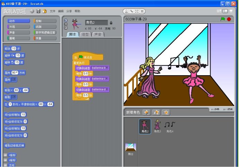Click the share project icon
This screenshot has height=167, width=239.
[x=44, y=11]
